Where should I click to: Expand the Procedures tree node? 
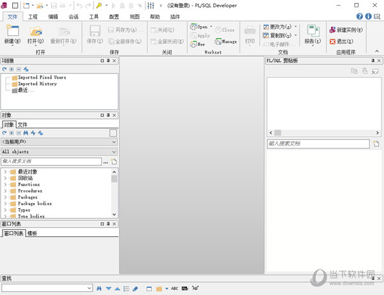[5, 191]
